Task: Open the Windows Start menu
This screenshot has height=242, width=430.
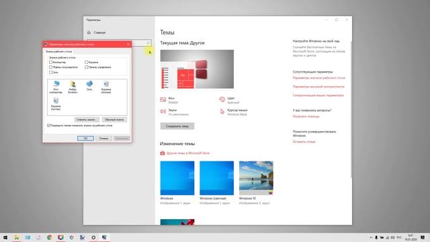Action: click(5, 237)
